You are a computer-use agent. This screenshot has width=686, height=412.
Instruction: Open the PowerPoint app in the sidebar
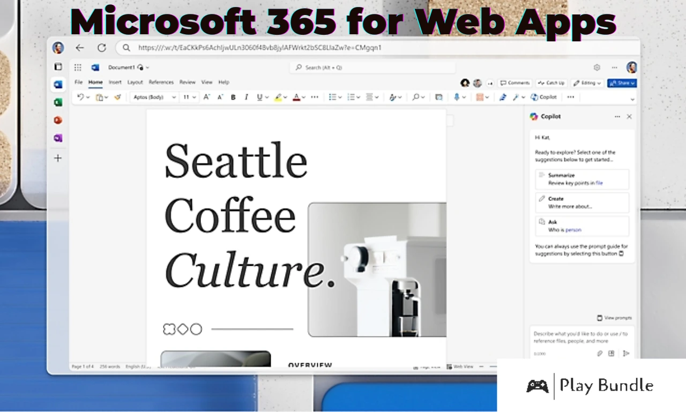[x=58, y=120]
